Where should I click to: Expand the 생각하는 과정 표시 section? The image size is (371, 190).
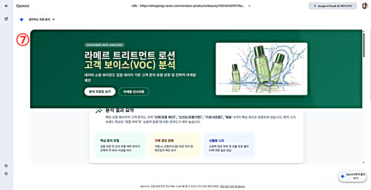[x=42, y=20]
